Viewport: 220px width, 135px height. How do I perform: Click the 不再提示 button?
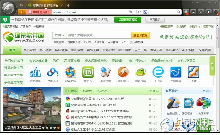coord(155,20)
